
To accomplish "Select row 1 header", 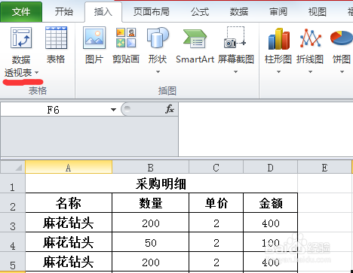I will pos(13,184).
